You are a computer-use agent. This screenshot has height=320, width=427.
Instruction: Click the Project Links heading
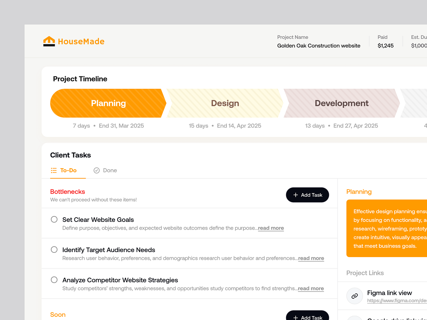coord(365,273)
